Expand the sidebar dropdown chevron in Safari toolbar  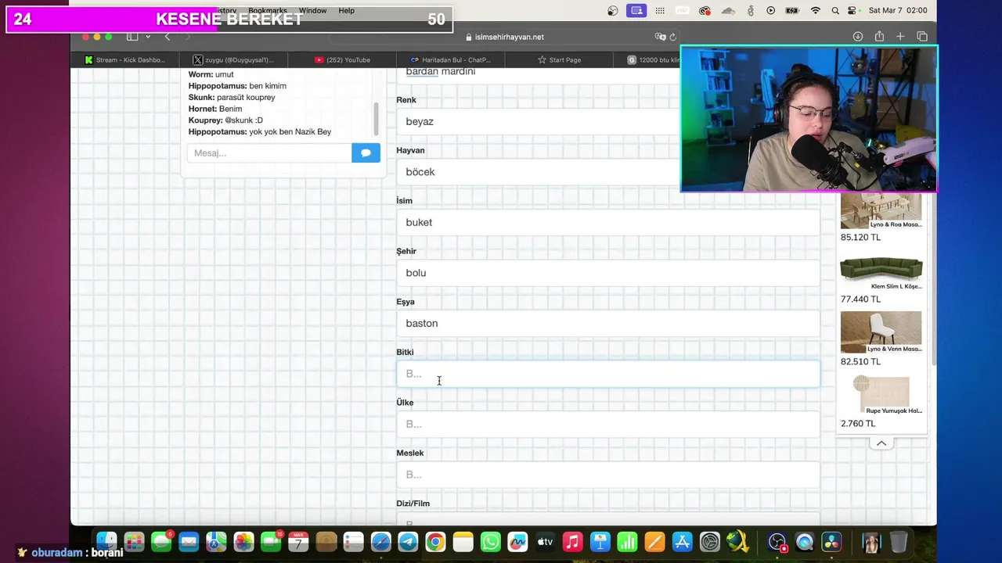147,37
